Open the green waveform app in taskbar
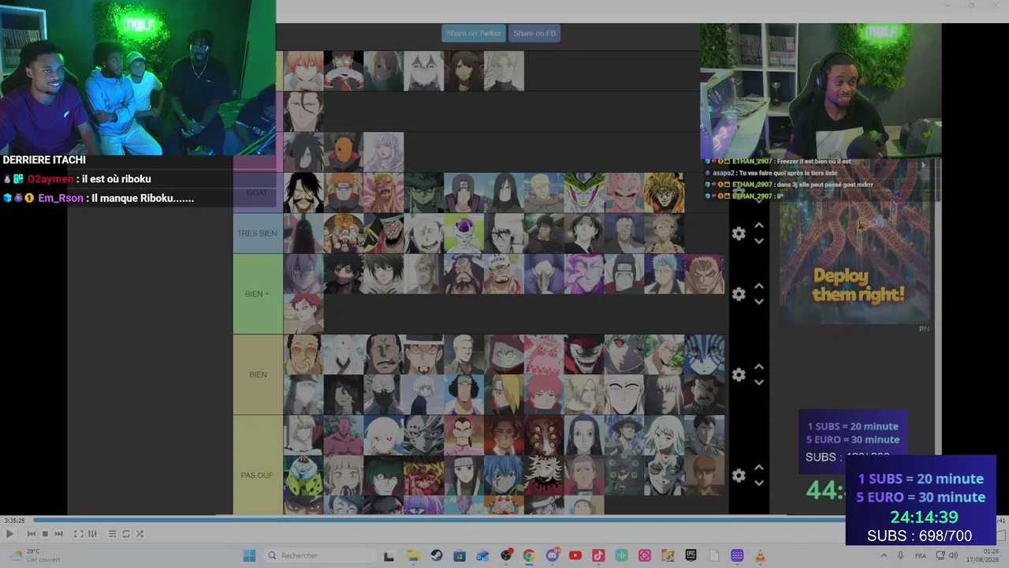 621,555
